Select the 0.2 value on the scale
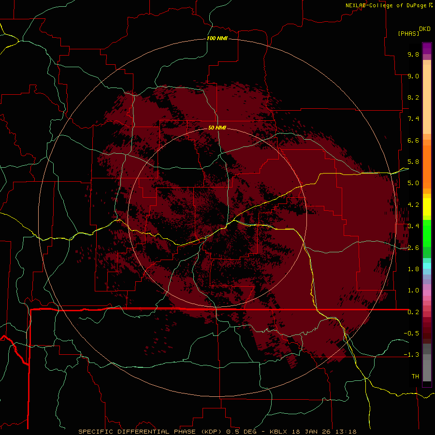 coord(413,312)
